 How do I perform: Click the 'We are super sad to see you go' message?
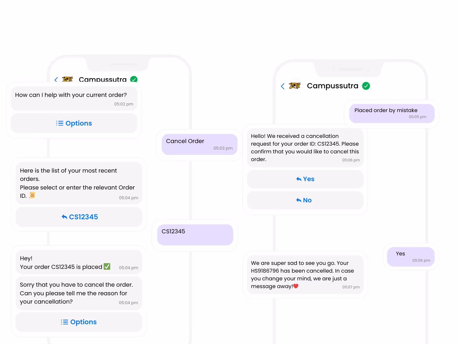[305, 274]
